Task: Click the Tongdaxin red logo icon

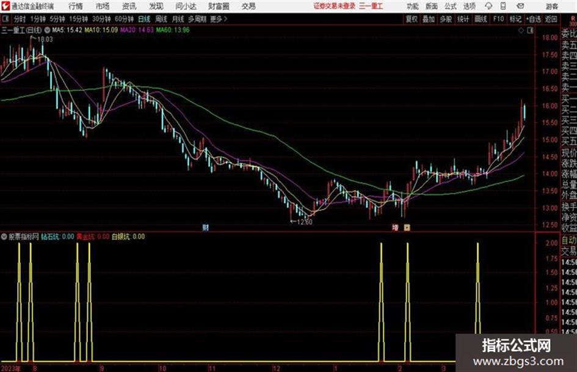Action: click(x=5, y=6)
